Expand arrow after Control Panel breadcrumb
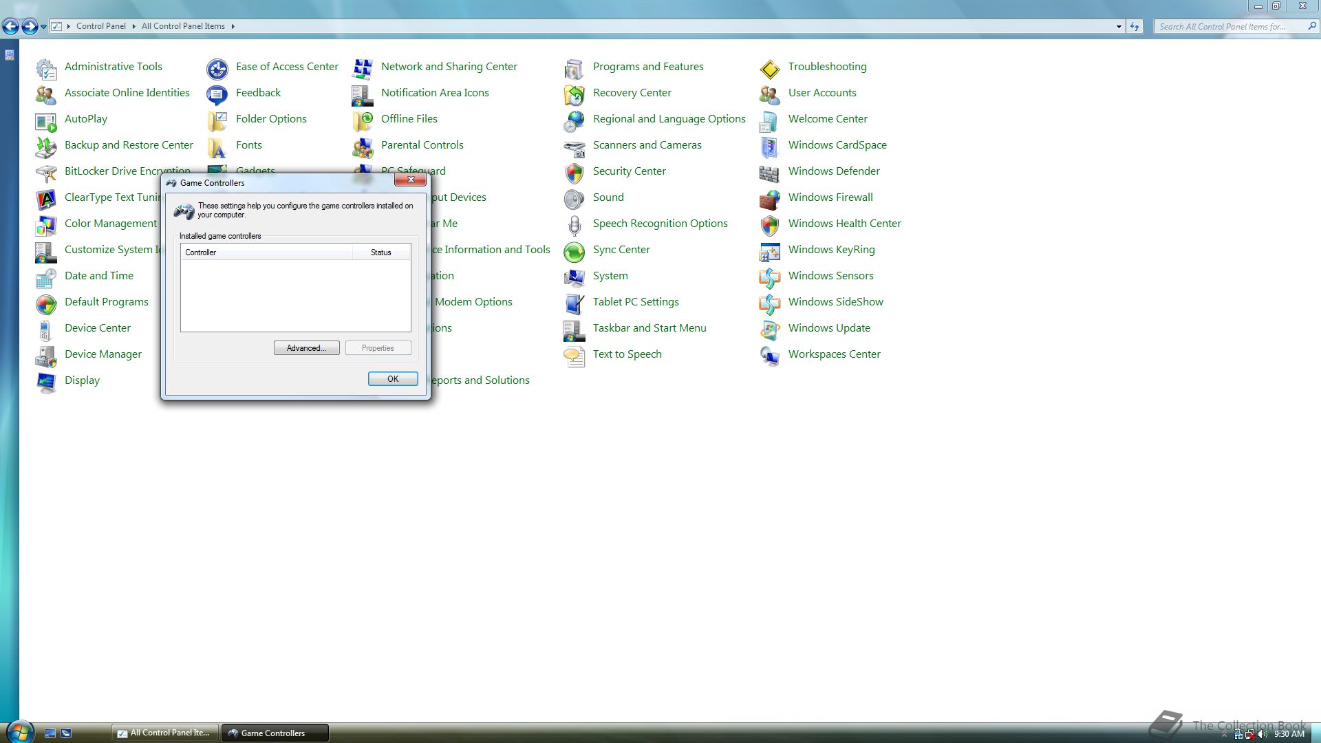The width and height of the screenshot is (1321, 743). (x=133, y=26)
